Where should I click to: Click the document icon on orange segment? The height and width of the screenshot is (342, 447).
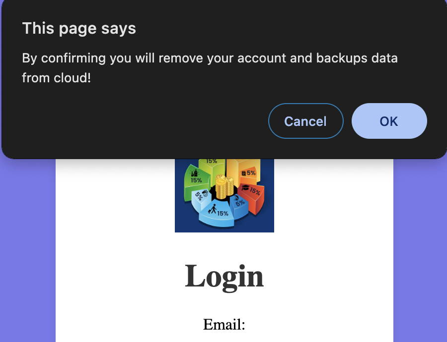244,173
